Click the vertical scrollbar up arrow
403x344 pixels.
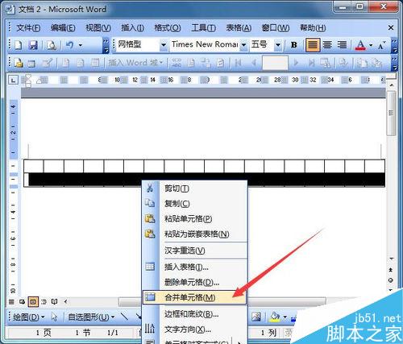[x=391, y=85]
